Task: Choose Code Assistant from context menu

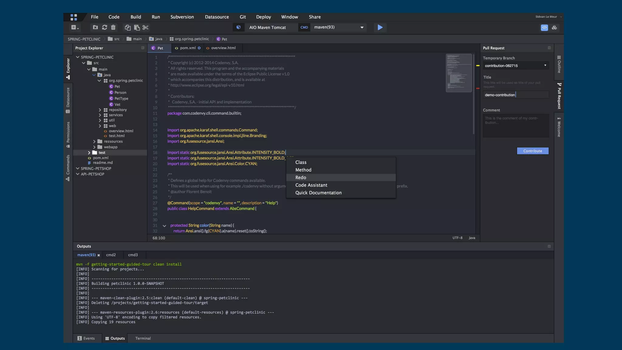Action: 311,185
